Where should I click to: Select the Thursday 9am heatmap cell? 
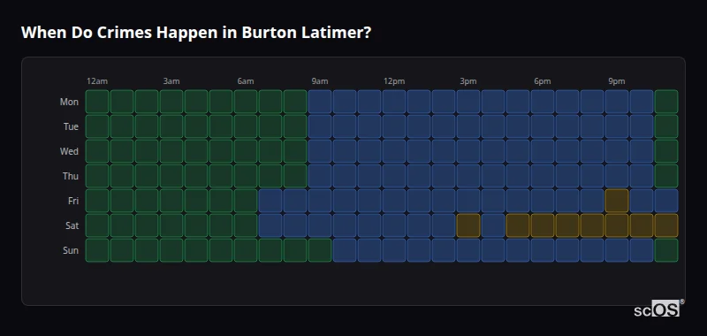[x=320, y=176]
